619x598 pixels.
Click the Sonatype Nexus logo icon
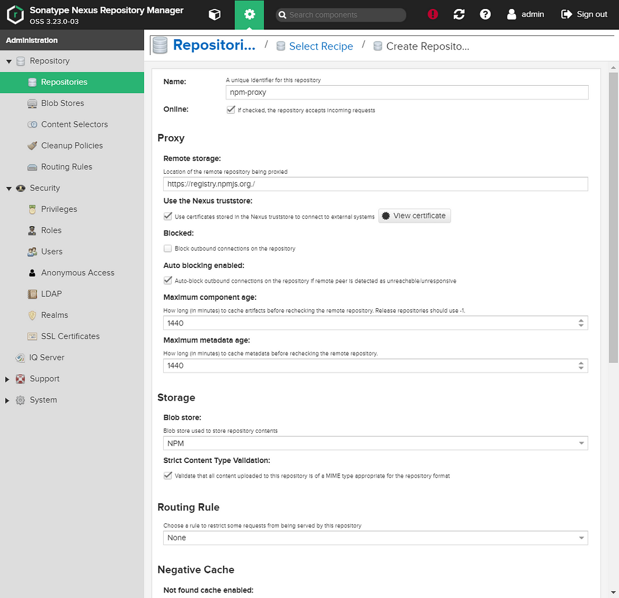tap(15, 15)
